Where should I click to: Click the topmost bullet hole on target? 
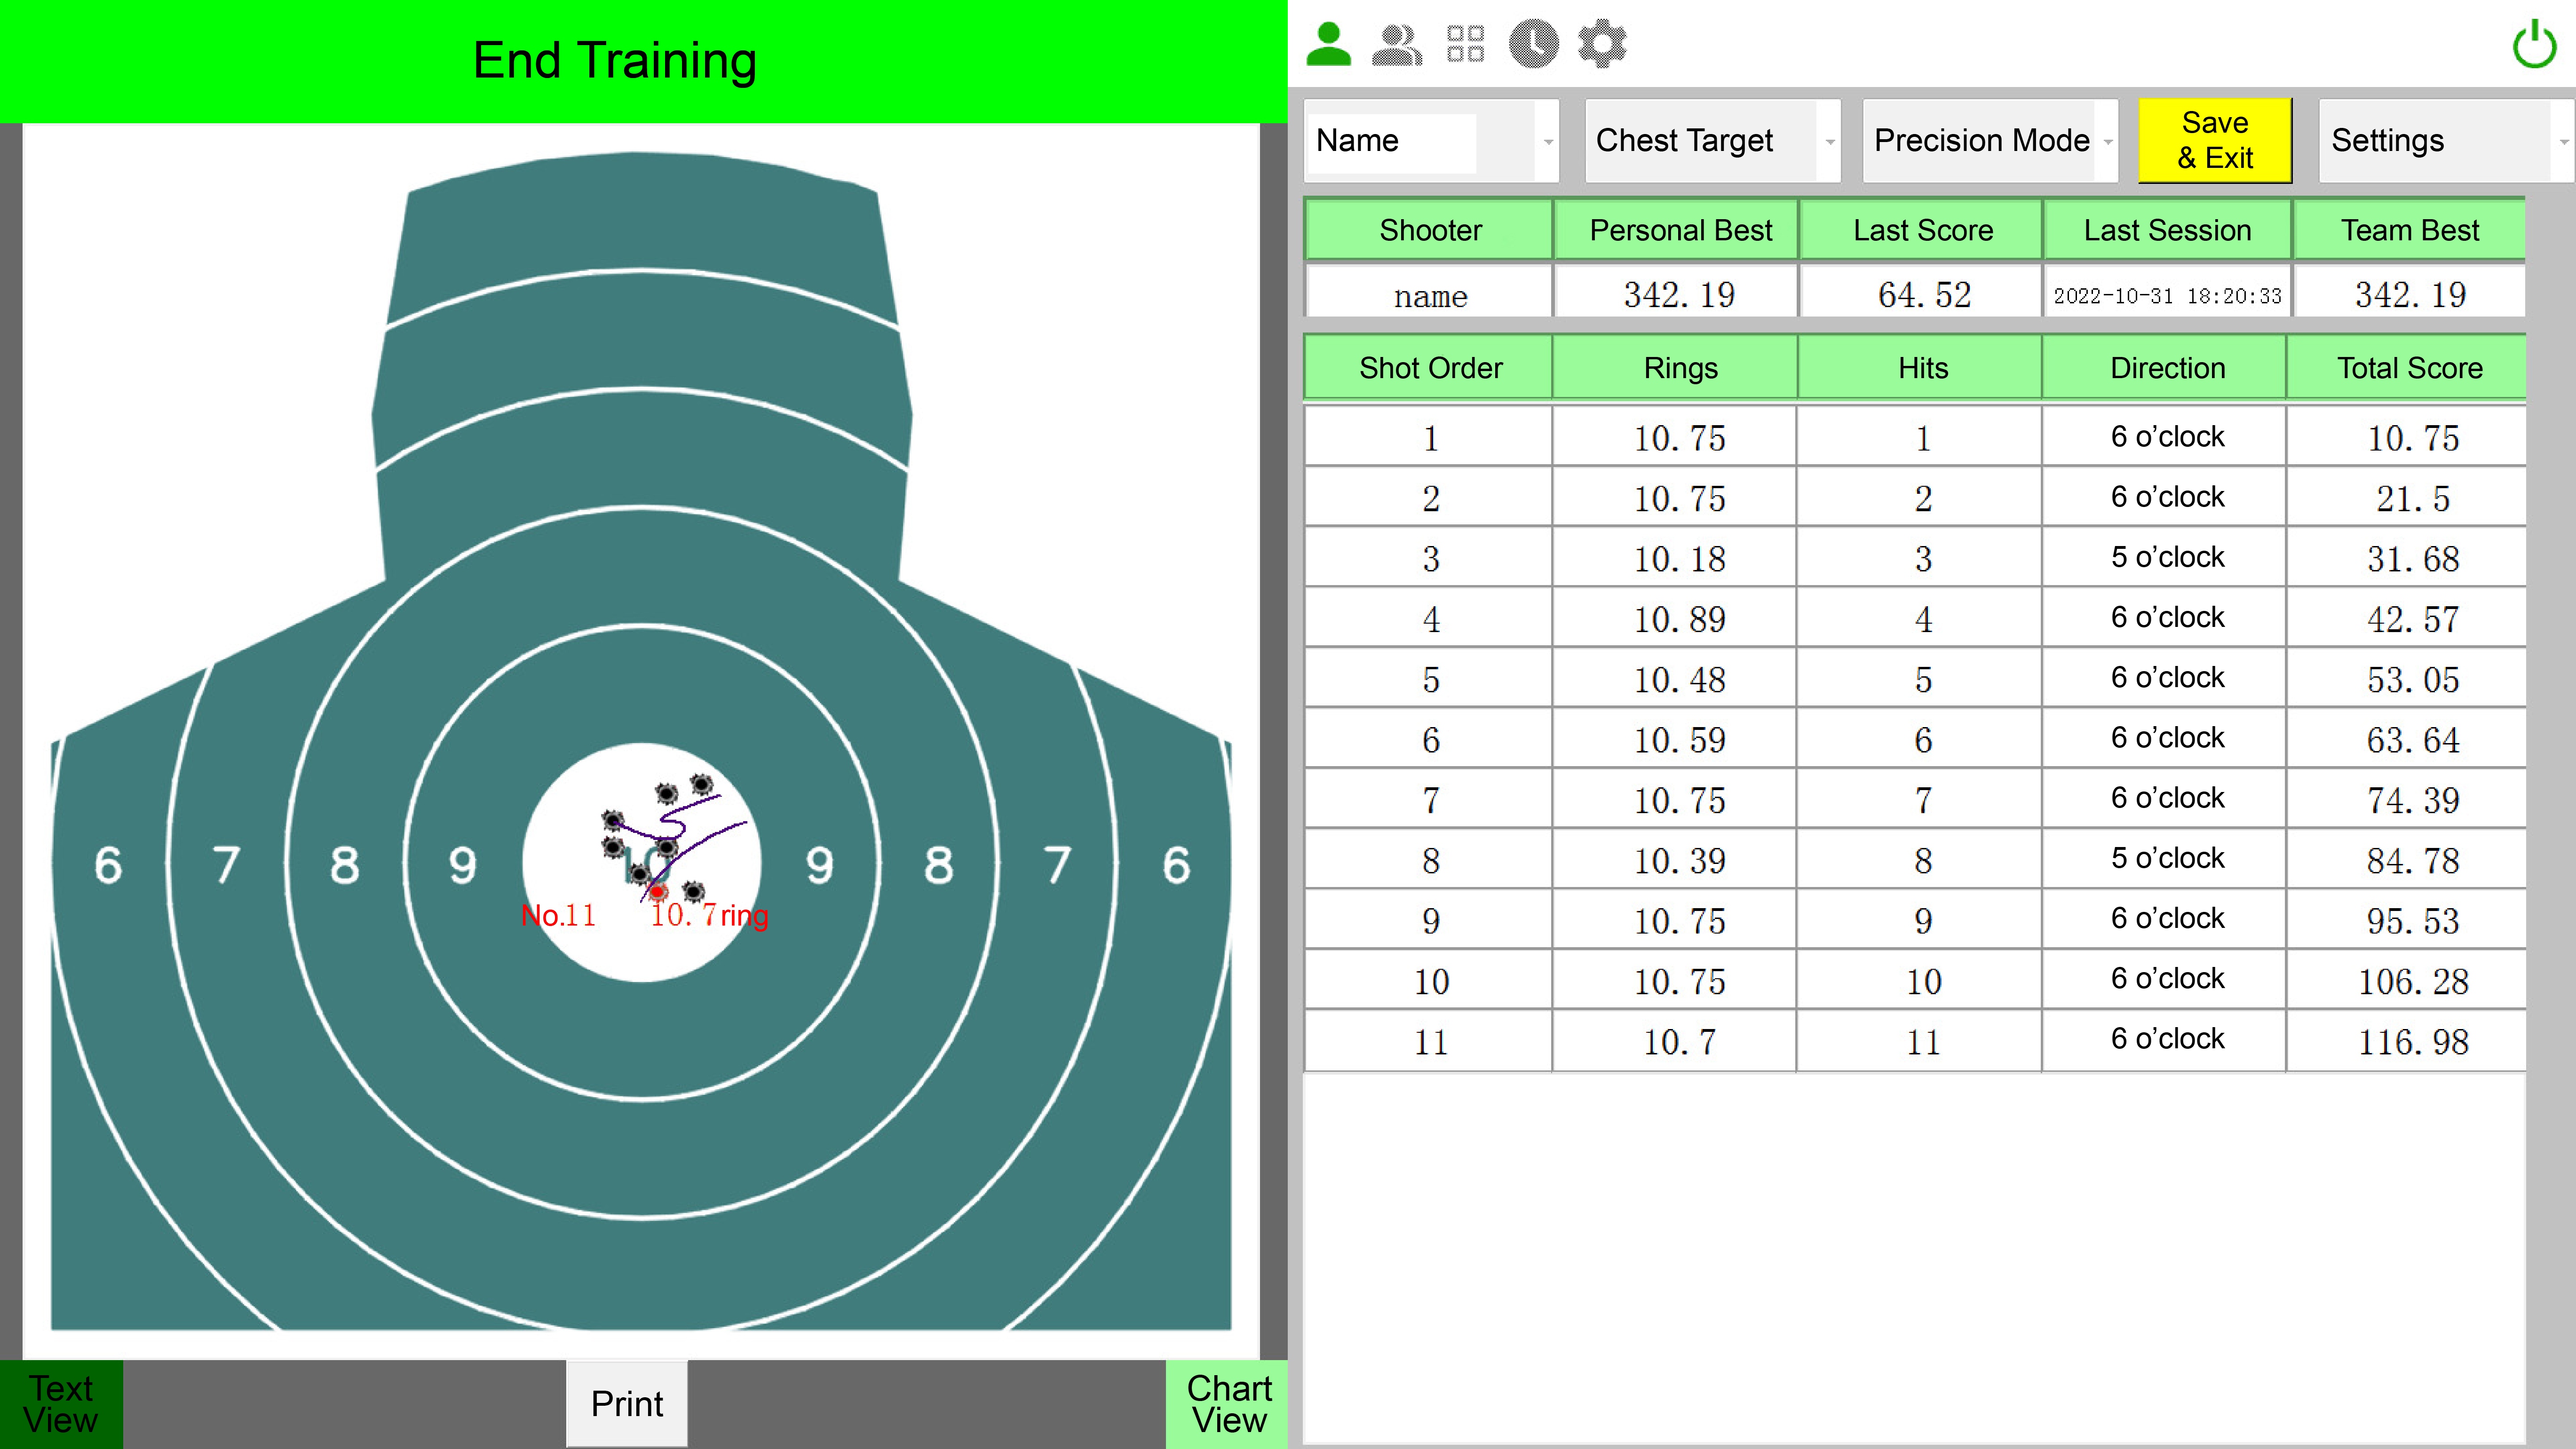coord(701,784)
